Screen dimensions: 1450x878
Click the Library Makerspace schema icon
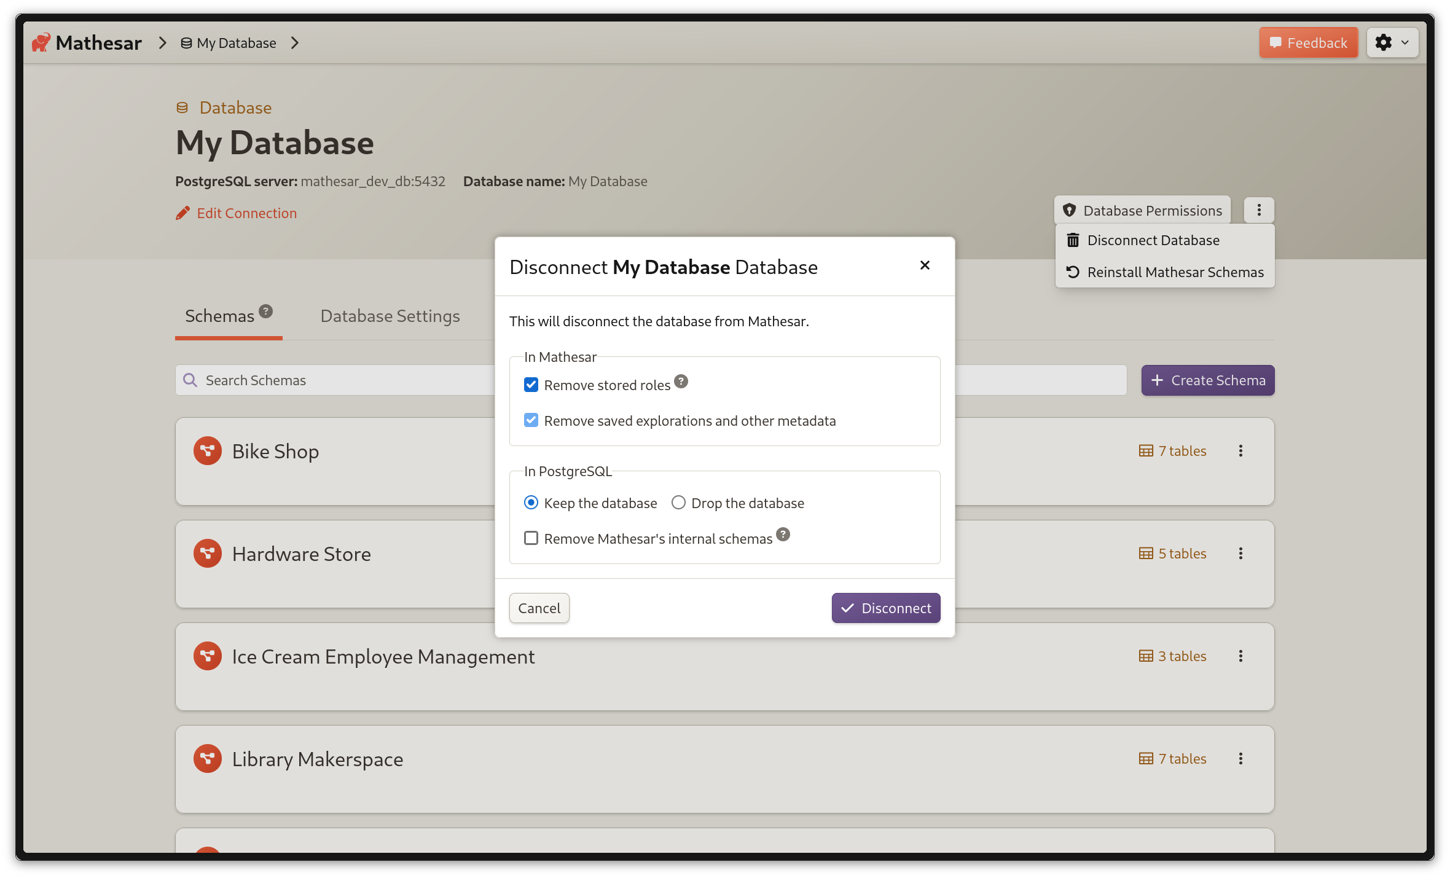click(208, 759)
